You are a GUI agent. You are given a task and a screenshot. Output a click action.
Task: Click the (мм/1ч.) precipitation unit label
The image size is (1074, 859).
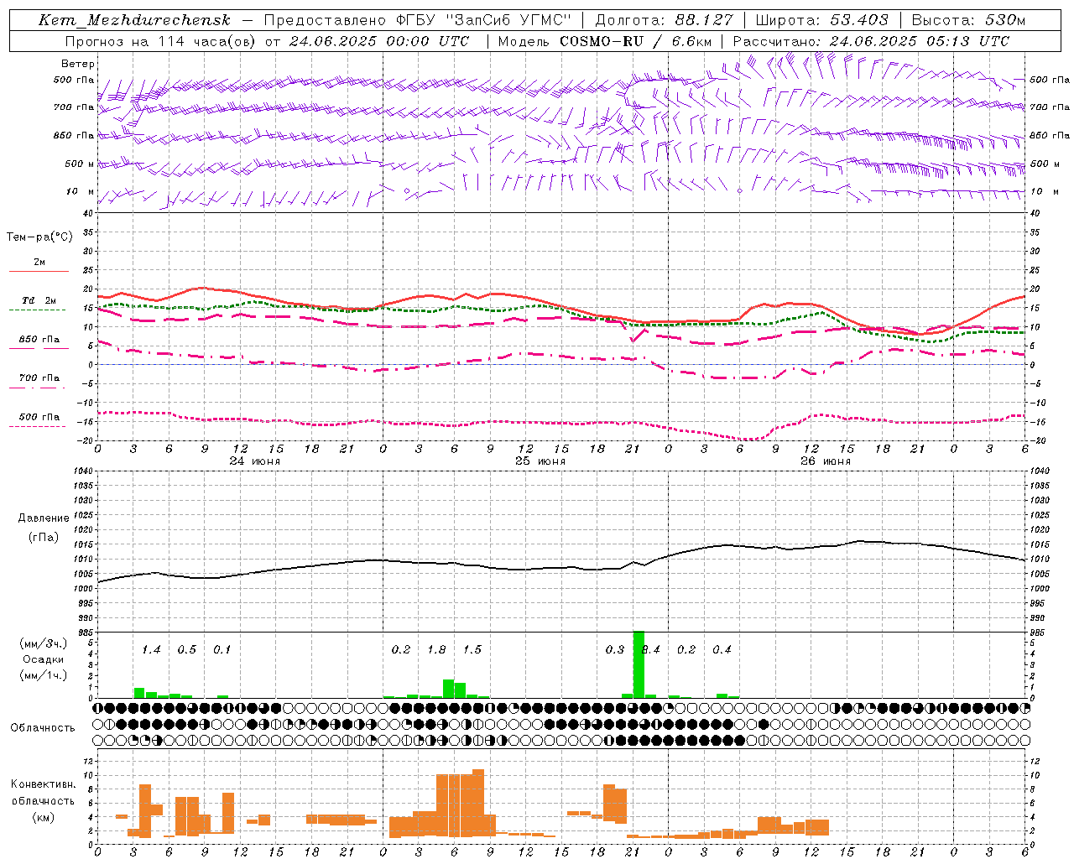(43, 675)
